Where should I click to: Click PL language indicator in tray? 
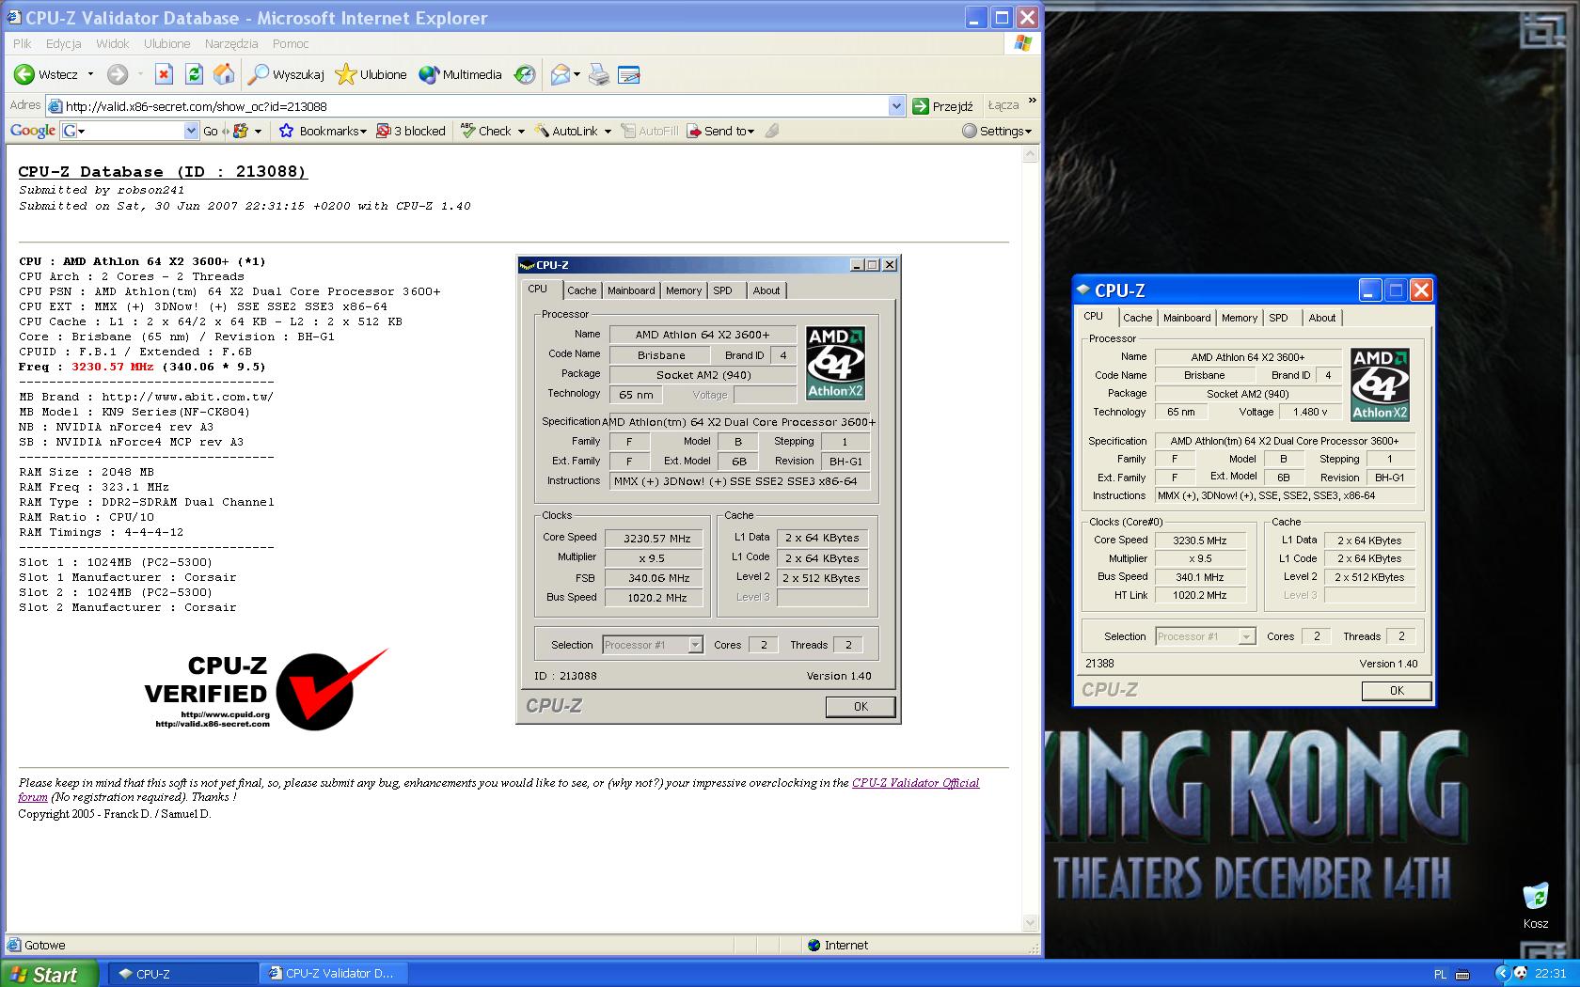1440,974
